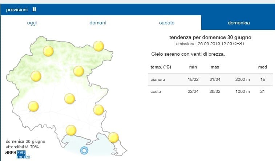Open the ARPA FVG meteo logo

[x=17, y=154]
